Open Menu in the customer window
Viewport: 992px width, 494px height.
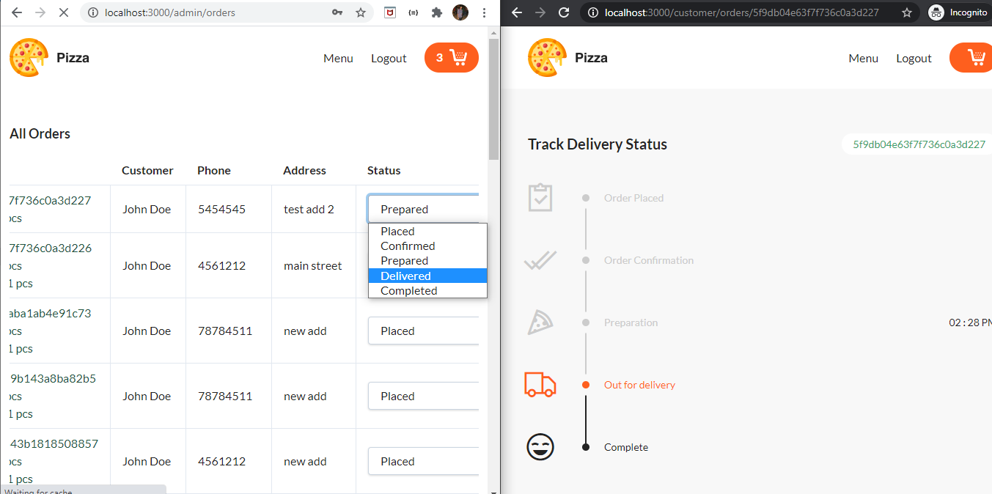tap(863, 58)
